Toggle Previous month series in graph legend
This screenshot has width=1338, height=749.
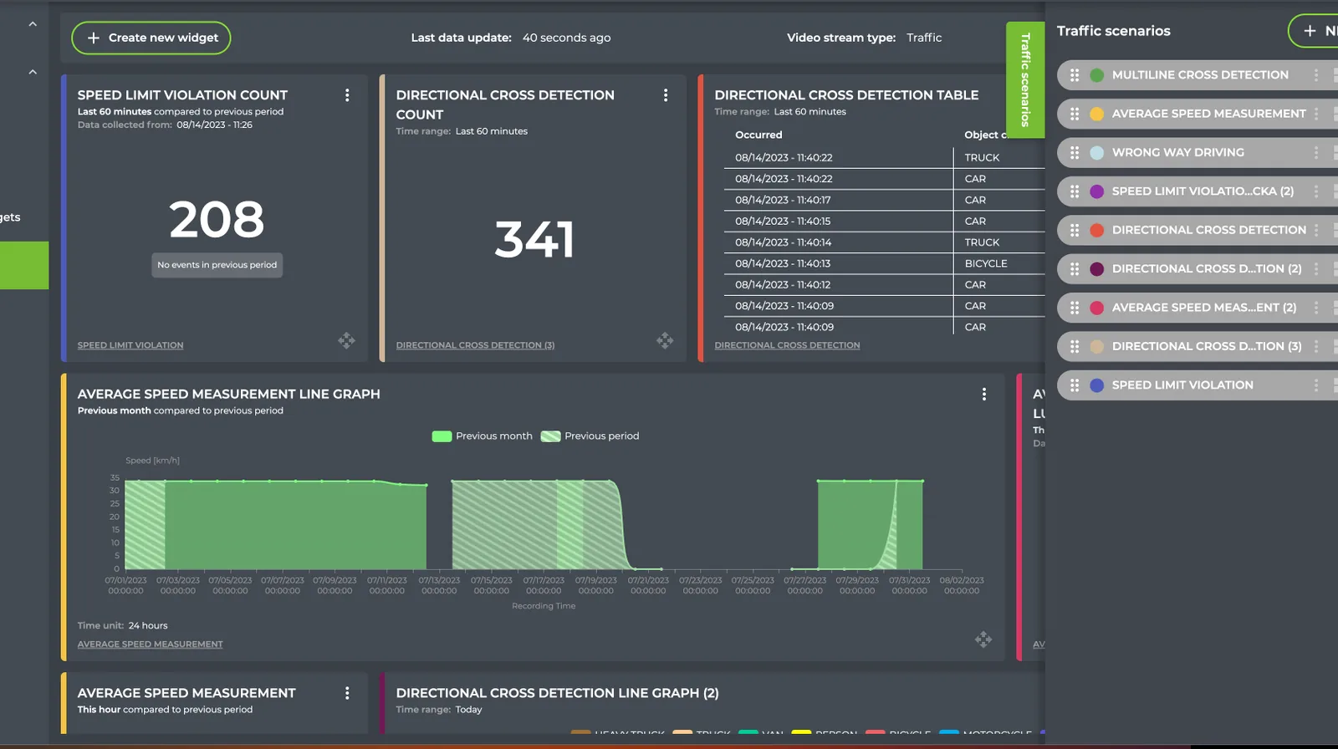pos(482,436)
